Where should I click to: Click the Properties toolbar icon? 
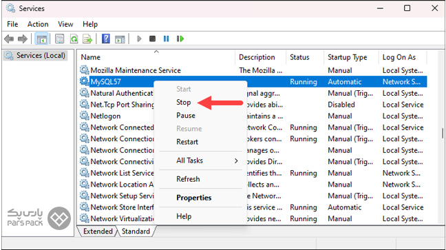(x=59, y=39)
